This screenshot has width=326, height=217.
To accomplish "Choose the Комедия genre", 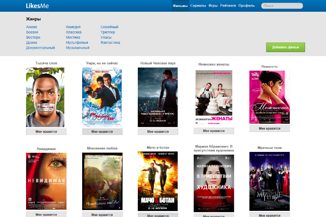I will [x=73, y=27].
